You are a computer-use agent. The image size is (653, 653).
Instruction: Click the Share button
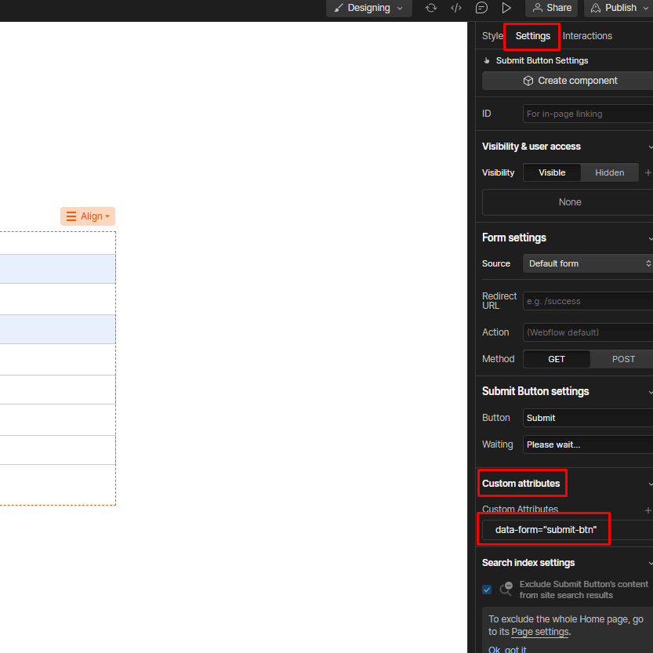[x=551, y=8]
